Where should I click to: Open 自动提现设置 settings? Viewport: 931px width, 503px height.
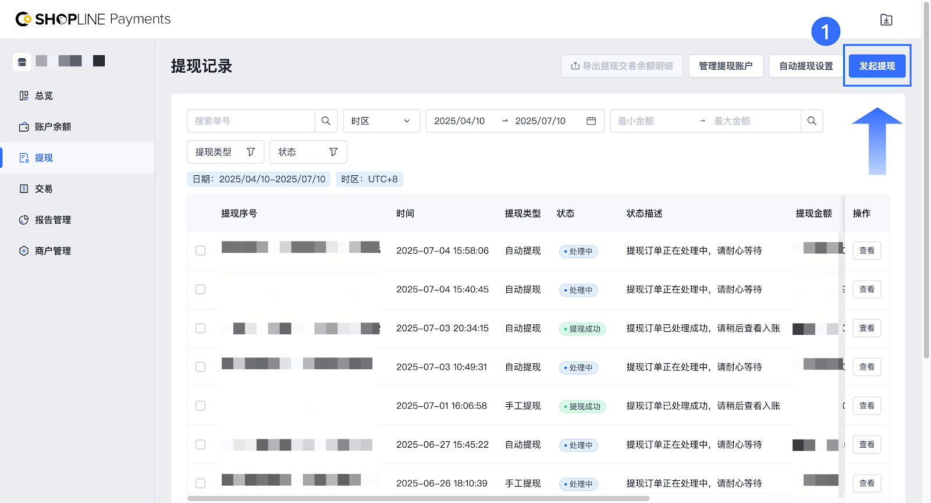coord(806,66)
